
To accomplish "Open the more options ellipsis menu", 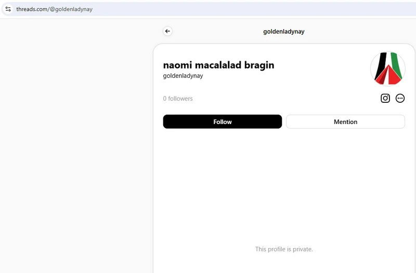I will (x=400, y=98).
